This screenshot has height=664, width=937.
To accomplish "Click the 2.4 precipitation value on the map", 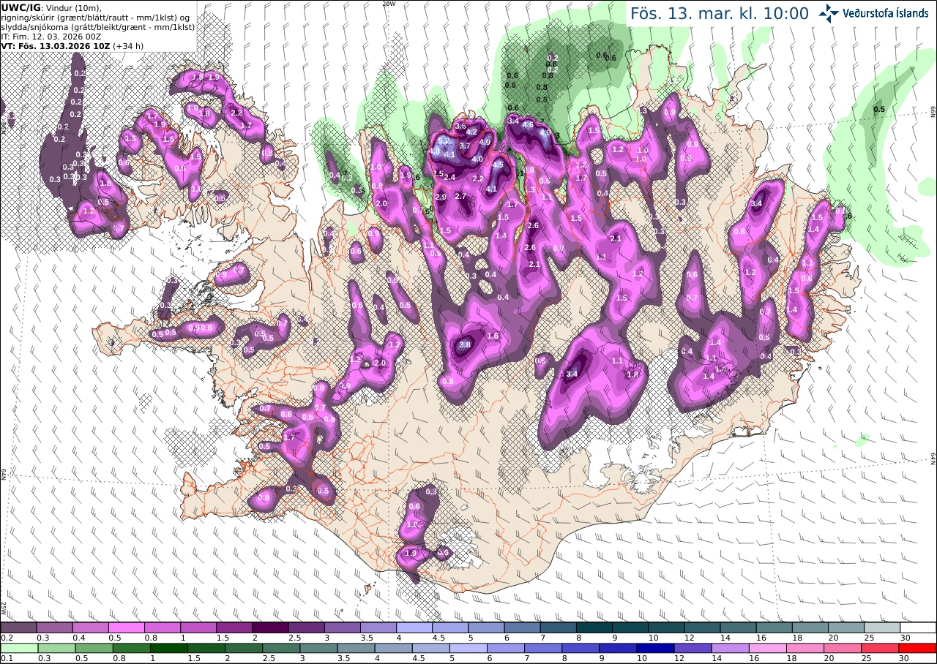I will click(x=449, y=177).
